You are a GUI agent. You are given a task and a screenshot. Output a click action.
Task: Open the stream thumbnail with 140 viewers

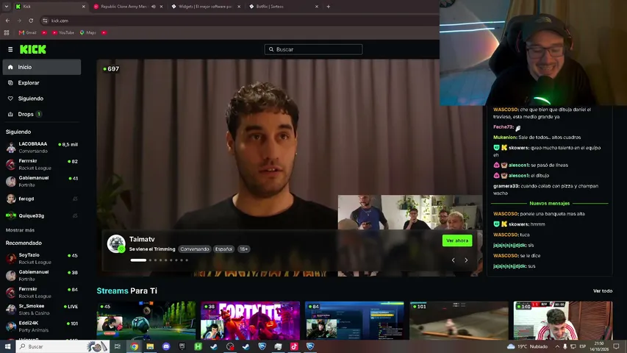click(x=563, y=320)
